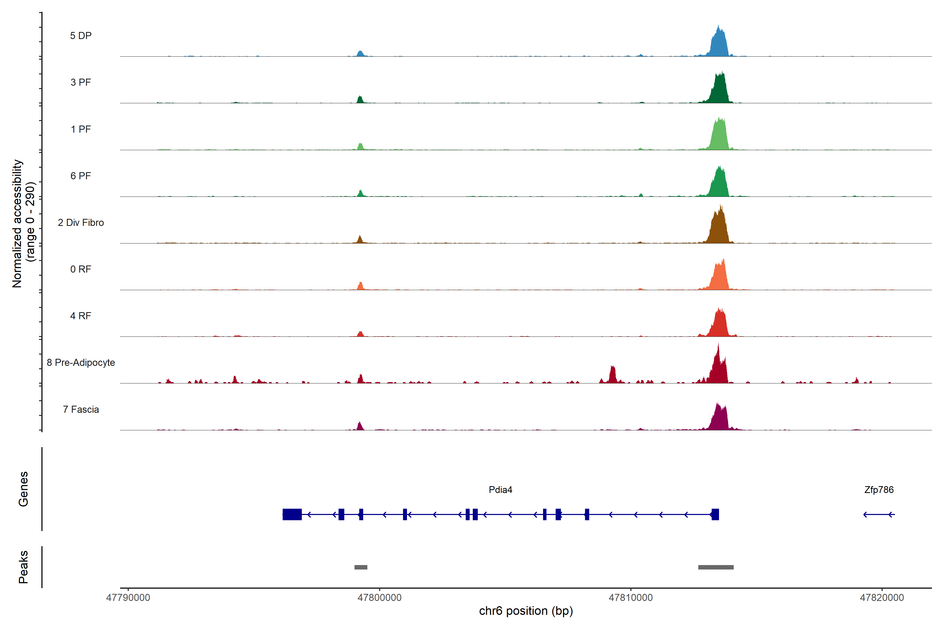Click the chr6 position axis title
Image resolution: width=944 pixels, height=629 pixels.
pos(526,611)
